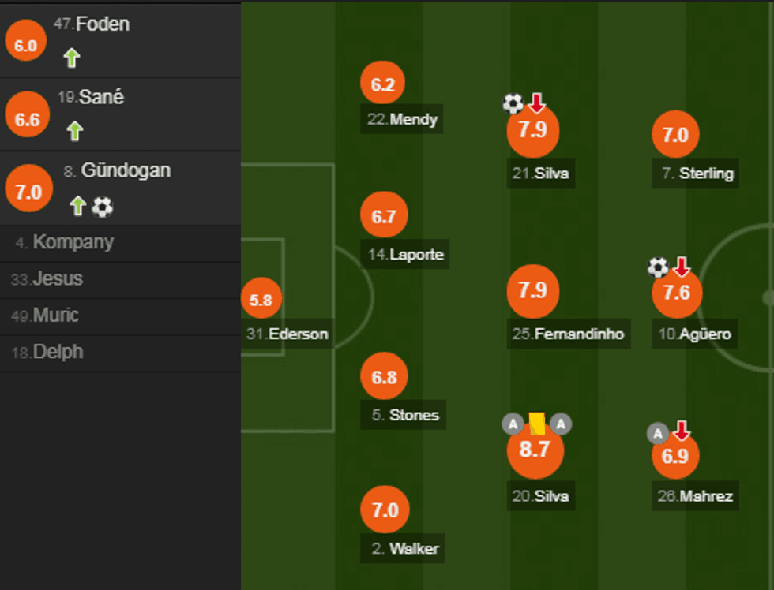This screenshot has width=774, height=590.
Task: Click the goal ball icon beside Gündogan
Action: click(x=103, y=207)
